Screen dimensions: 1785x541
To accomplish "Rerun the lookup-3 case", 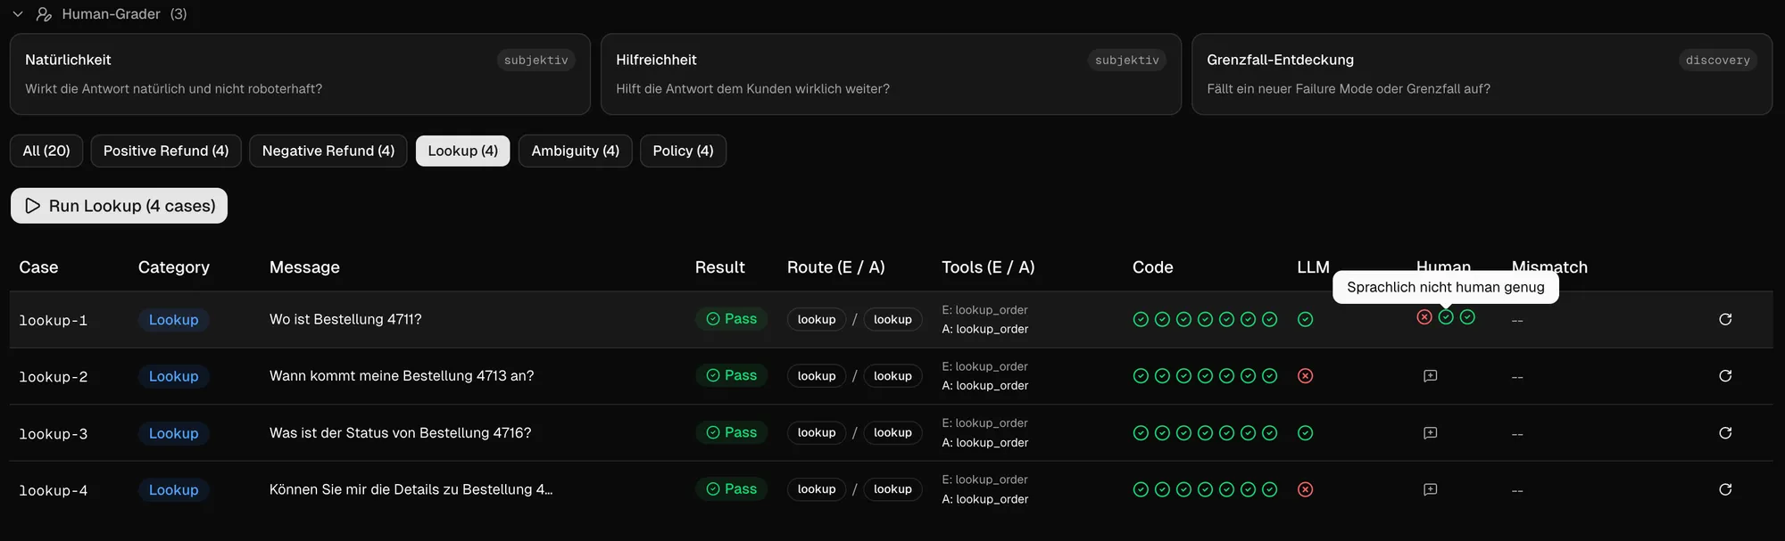I will click(x=1724, y=433).
